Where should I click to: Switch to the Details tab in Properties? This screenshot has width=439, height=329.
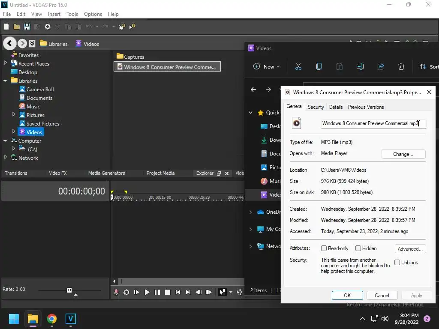point(336,107)
